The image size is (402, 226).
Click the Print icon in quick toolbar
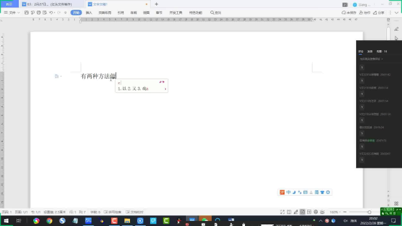click(38, 13)
